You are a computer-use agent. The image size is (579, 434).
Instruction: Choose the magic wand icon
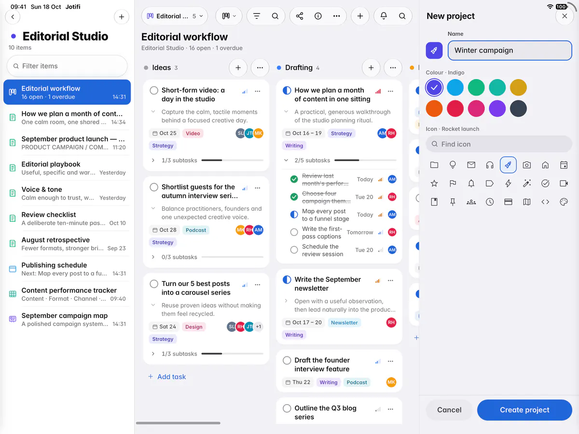click(527, 183)
